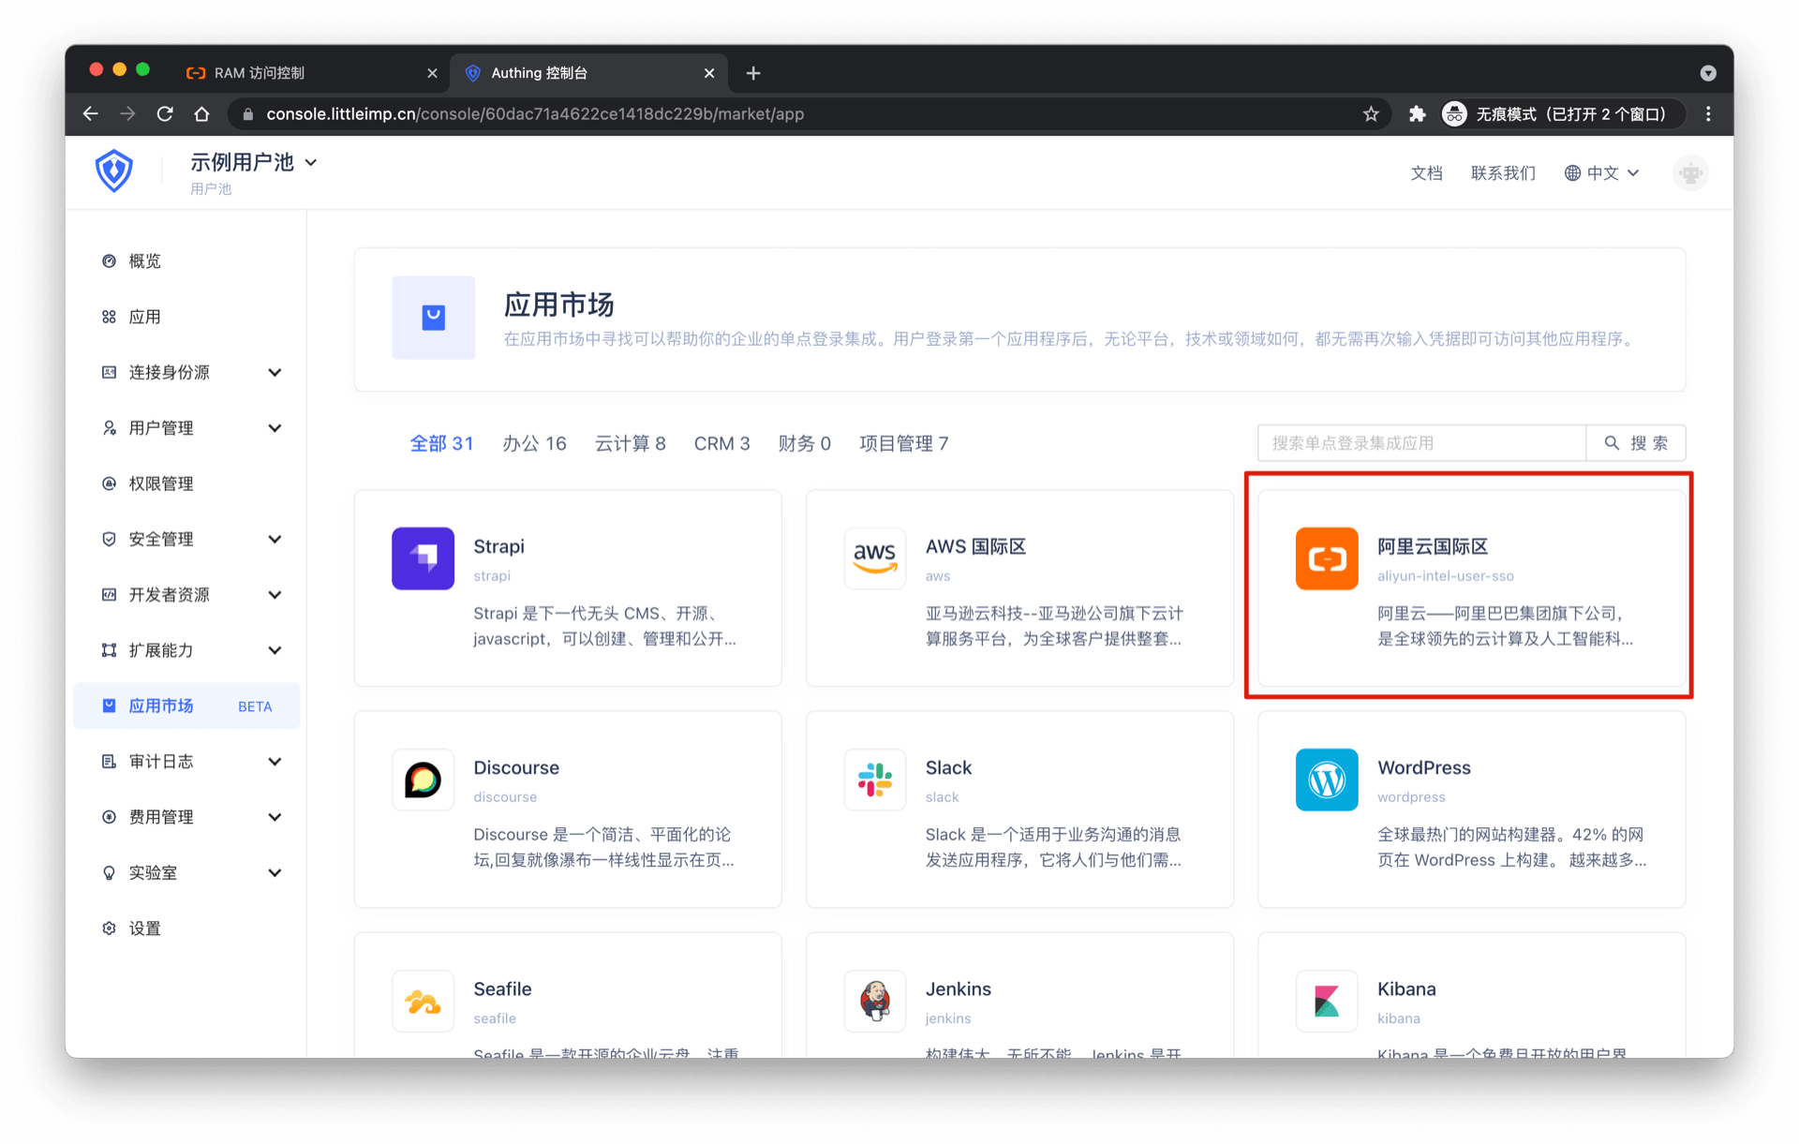The height and width of the screenshot is (1144, 1799).
Task: Open the Strapi app icon
Action: [423, 558]
